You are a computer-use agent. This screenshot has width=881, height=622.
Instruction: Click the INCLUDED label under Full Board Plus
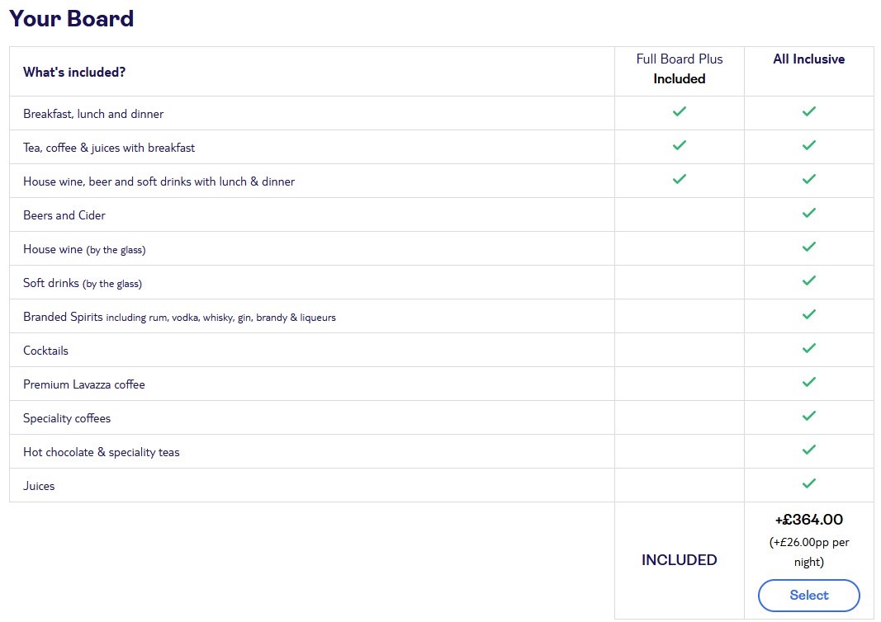[680, 560]
